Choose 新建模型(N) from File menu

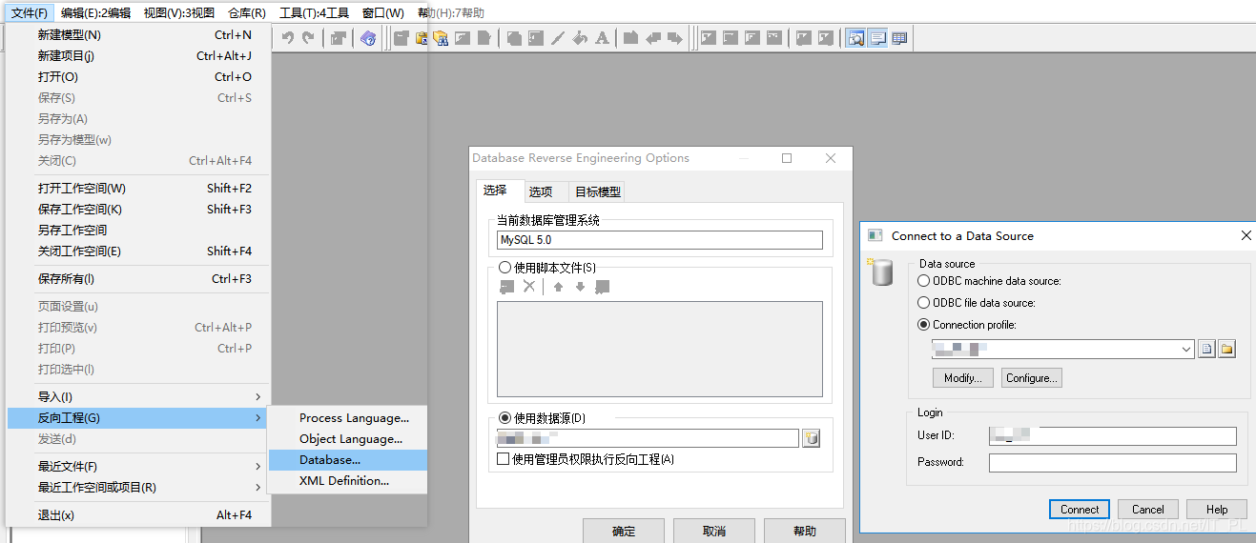coord(139,34)
